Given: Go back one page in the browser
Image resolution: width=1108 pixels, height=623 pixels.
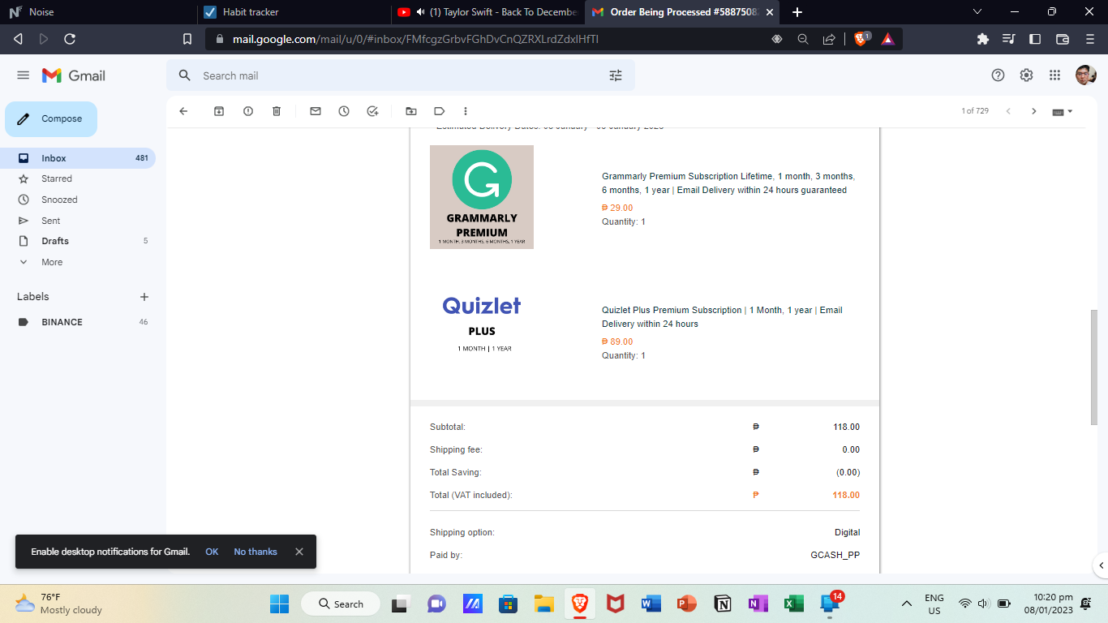Looking at the screenshot, I should (18, 39).
